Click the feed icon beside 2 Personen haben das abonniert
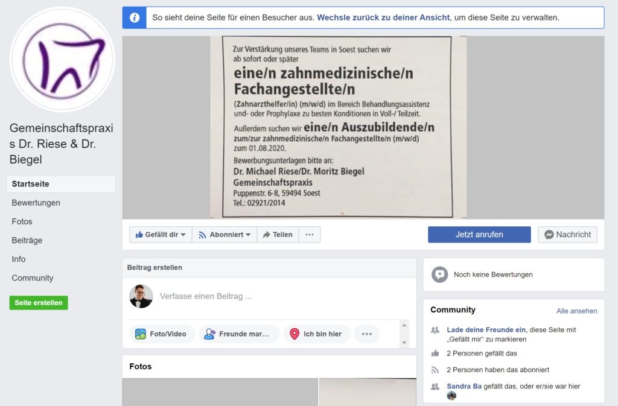The height and width of the screenshot is (406, 618). pos(435,370)
